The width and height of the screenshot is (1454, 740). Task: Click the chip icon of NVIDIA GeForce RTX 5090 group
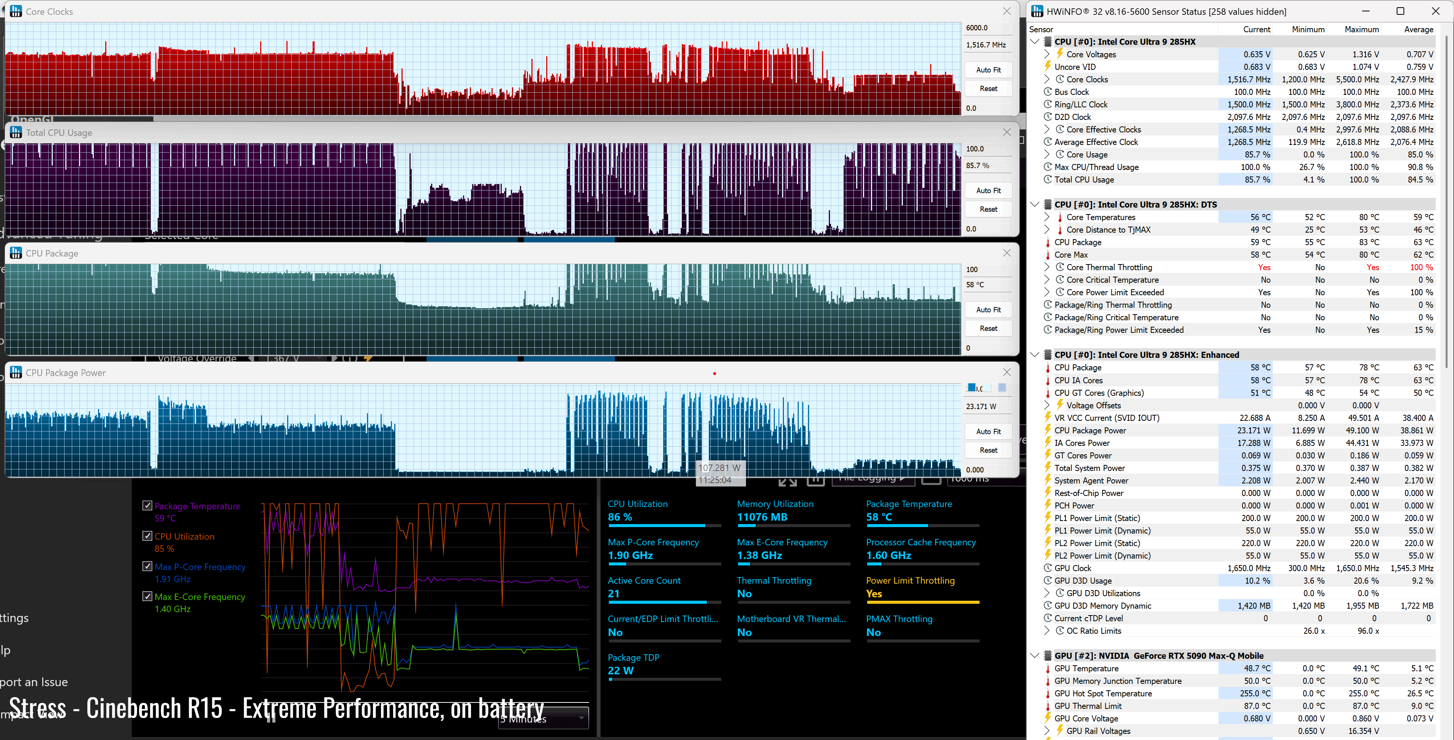click(x=1048, y=655)
